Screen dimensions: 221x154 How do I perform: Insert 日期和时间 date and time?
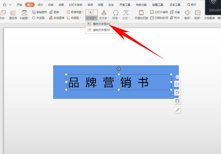coord(159,18)
